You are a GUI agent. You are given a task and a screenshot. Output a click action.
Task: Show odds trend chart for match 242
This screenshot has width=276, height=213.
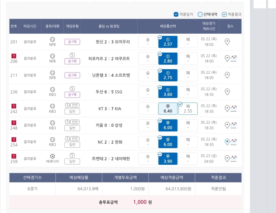tap(233, 109)
